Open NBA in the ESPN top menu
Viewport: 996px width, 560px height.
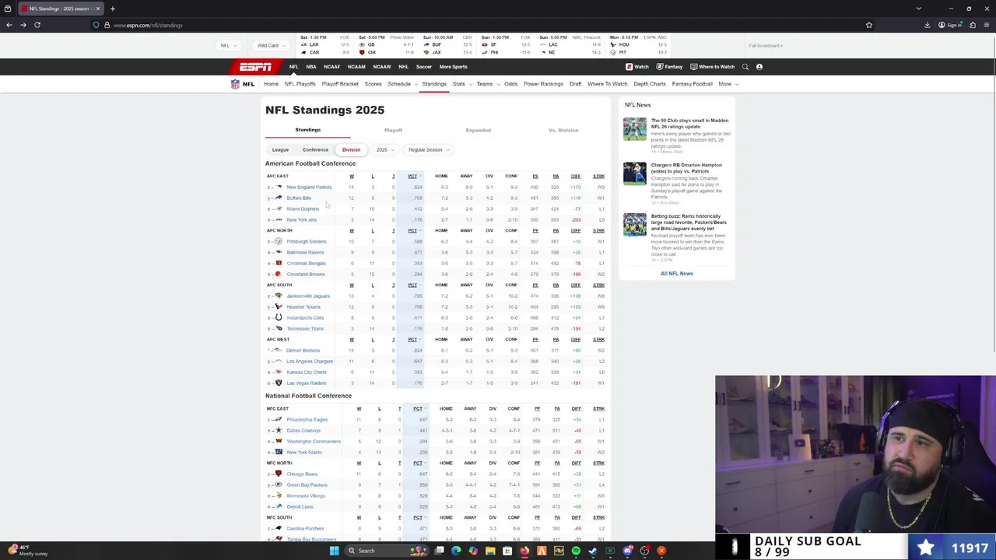pyautogui.click(x=310, y=67)
